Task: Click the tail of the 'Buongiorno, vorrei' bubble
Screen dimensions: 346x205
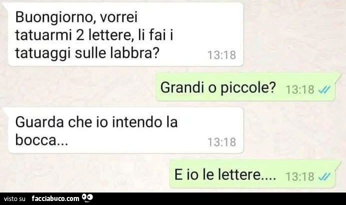Action: 6,7
